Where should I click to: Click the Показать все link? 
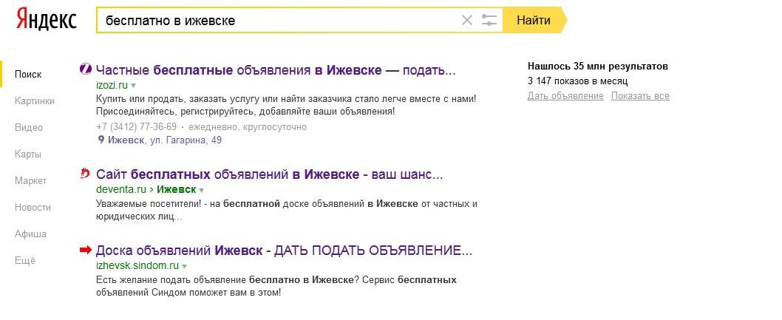click(640, 96)
